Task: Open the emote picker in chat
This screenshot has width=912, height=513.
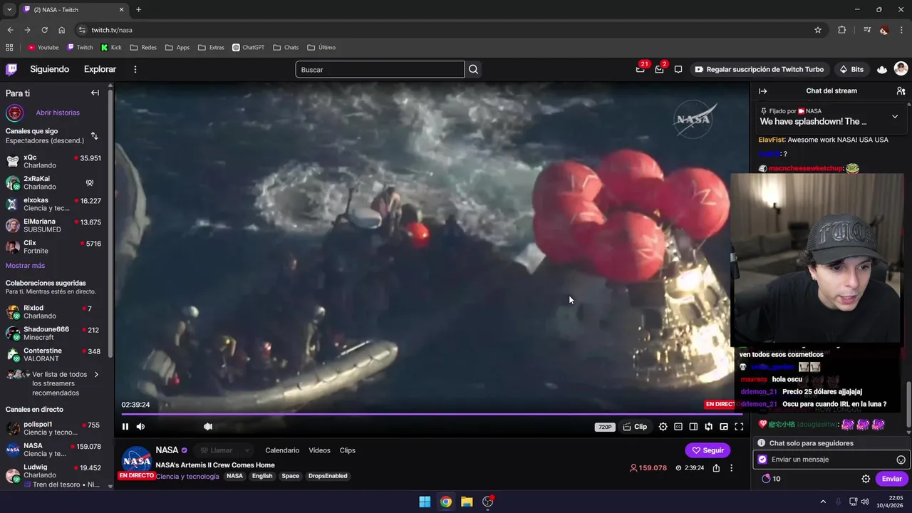Action: point(901,460)
